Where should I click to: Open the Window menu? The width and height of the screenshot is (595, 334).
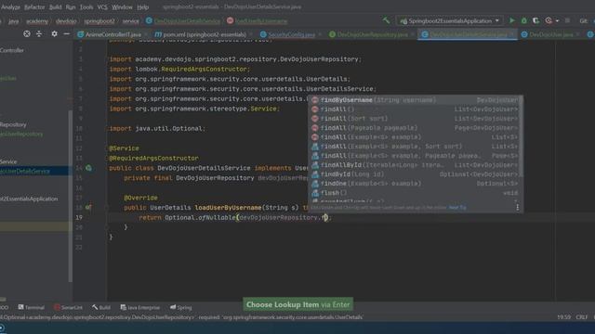point(122,6)
